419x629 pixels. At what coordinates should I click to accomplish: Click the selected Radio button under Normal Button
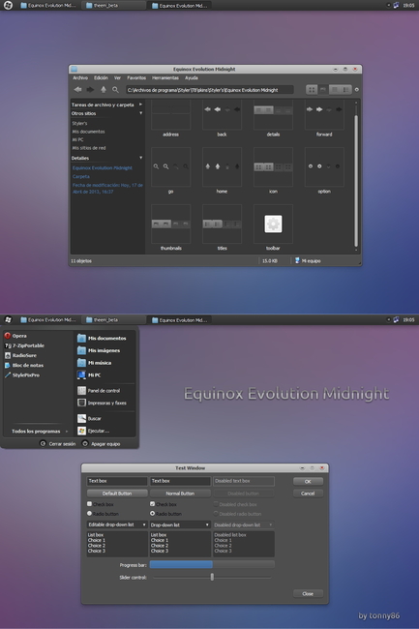(x=152, y=514)
